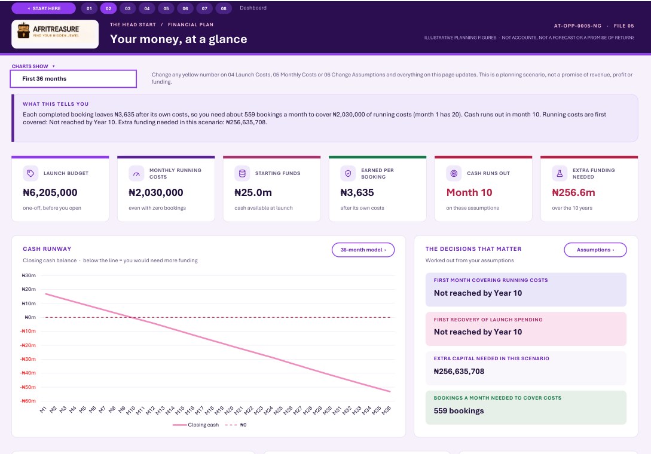Click the Earned Per Booking shield icon
Screen dimensions: 651x454
(348, 173)
